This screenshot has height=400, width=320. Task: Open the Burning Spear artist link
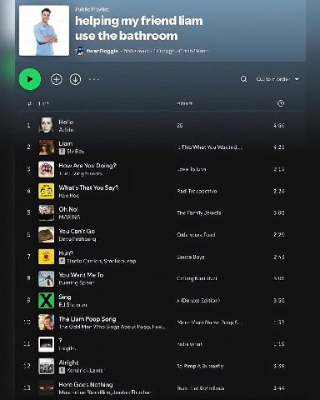coord(77,282)
